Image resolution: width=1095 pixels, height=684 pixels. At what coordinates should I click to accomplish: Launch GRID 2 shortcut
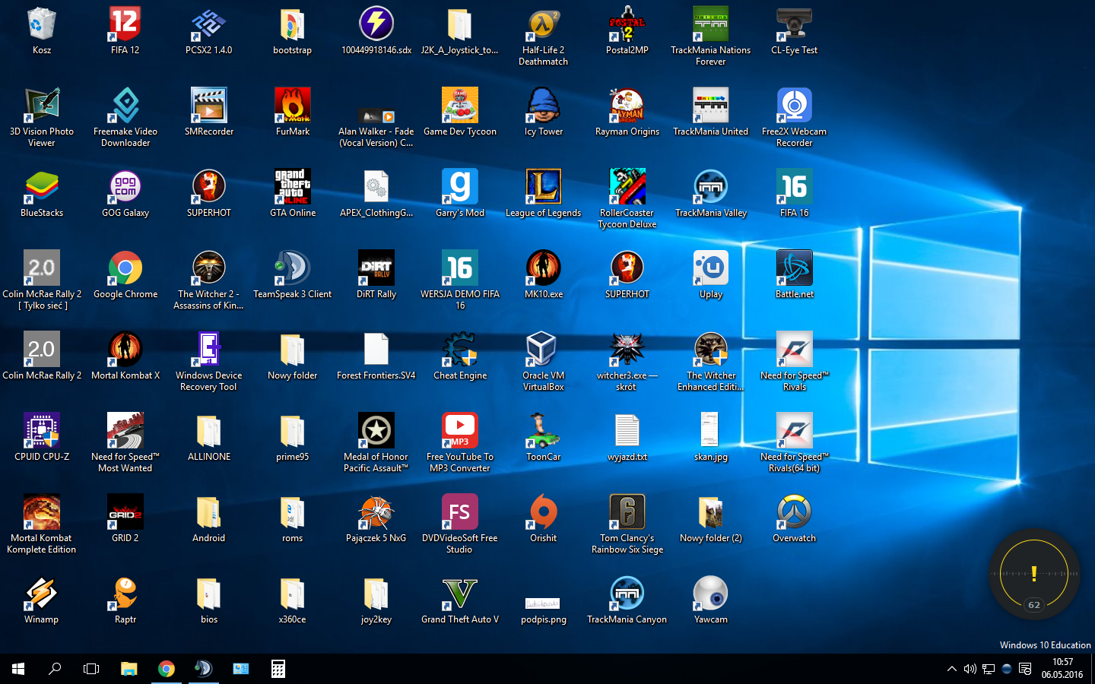pyautogui.click(x=125, y=512)
